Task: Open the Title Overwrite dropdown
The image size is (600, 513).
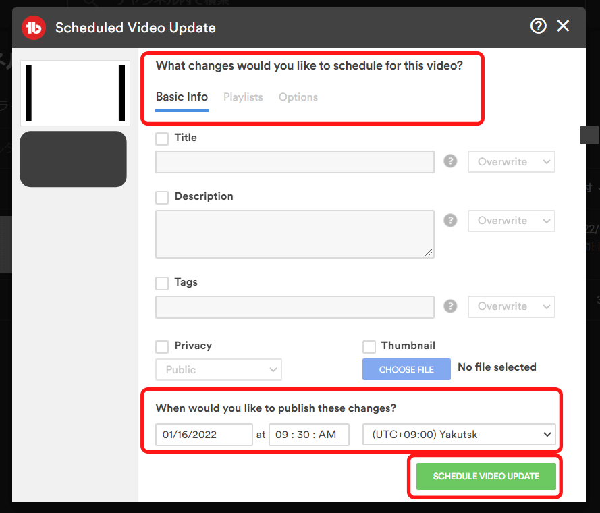Action: pos(511,162)
